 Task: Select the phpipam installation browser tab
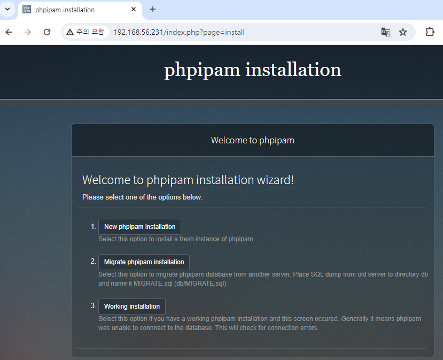tap(80, 10)
